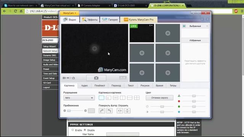Click the browser home icon
Image resolution: width=244 pixels, height=137 pixels.
click(21, 11)
